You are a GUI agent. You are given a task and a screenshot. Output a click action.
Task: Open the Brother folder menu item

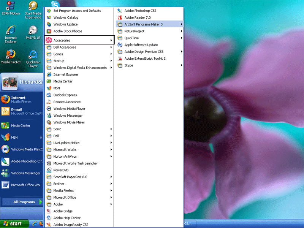click(x=79, y=184)
